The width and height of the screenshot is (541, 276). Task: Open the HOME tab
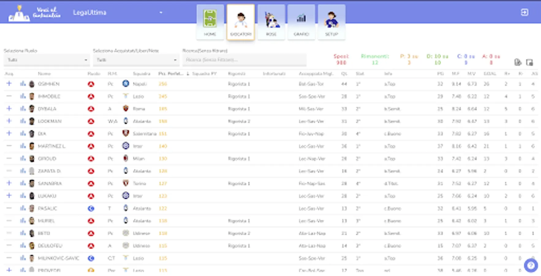[x=210, y=22]
